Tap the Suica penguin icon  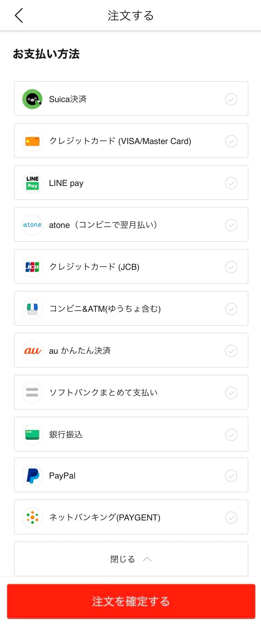click(x=32, y=99)
